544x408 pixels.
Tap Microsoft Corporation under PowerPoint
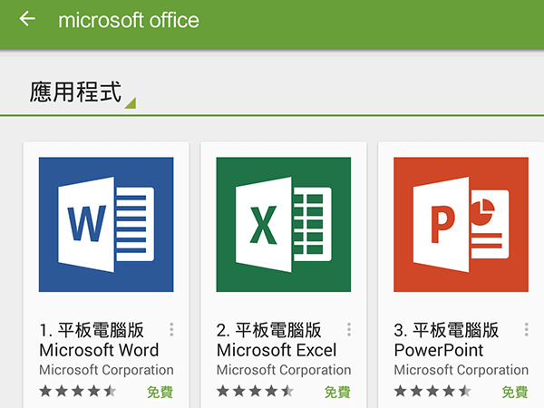[461, 370]
